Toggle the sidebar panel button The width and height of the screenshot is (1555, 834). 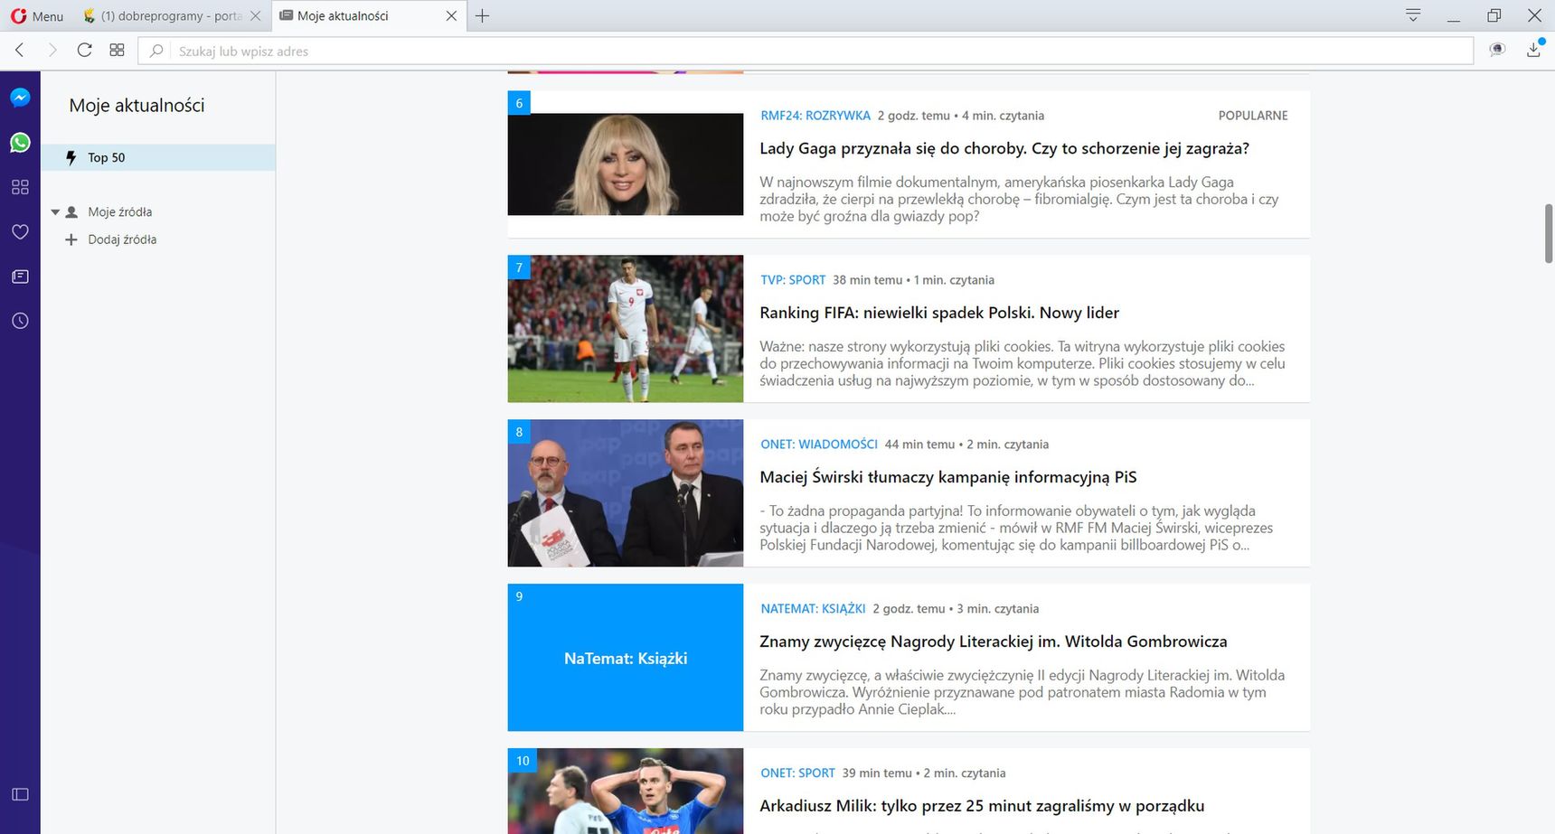(20, 794)
